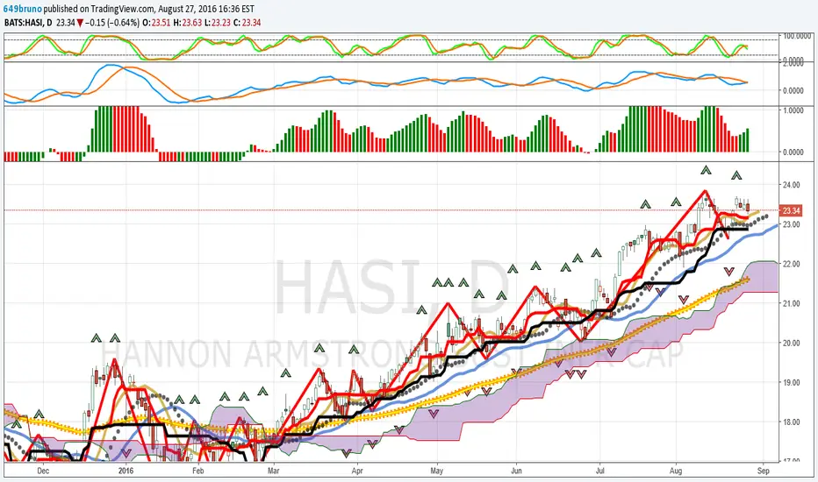Click the 21.00 price axis label
The width and height of the screenshot is (818, 482).
pyautogui.click(x=791, y=303)
